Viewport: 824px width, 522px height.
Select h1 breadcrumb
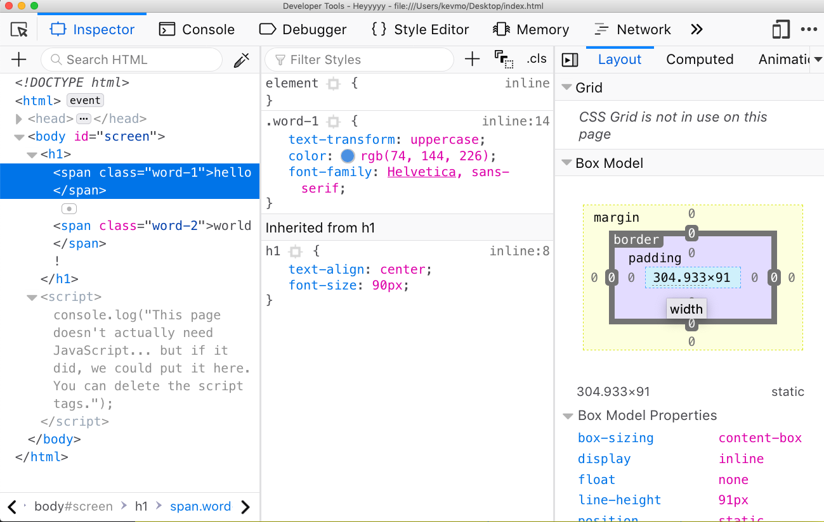point(141,507)
